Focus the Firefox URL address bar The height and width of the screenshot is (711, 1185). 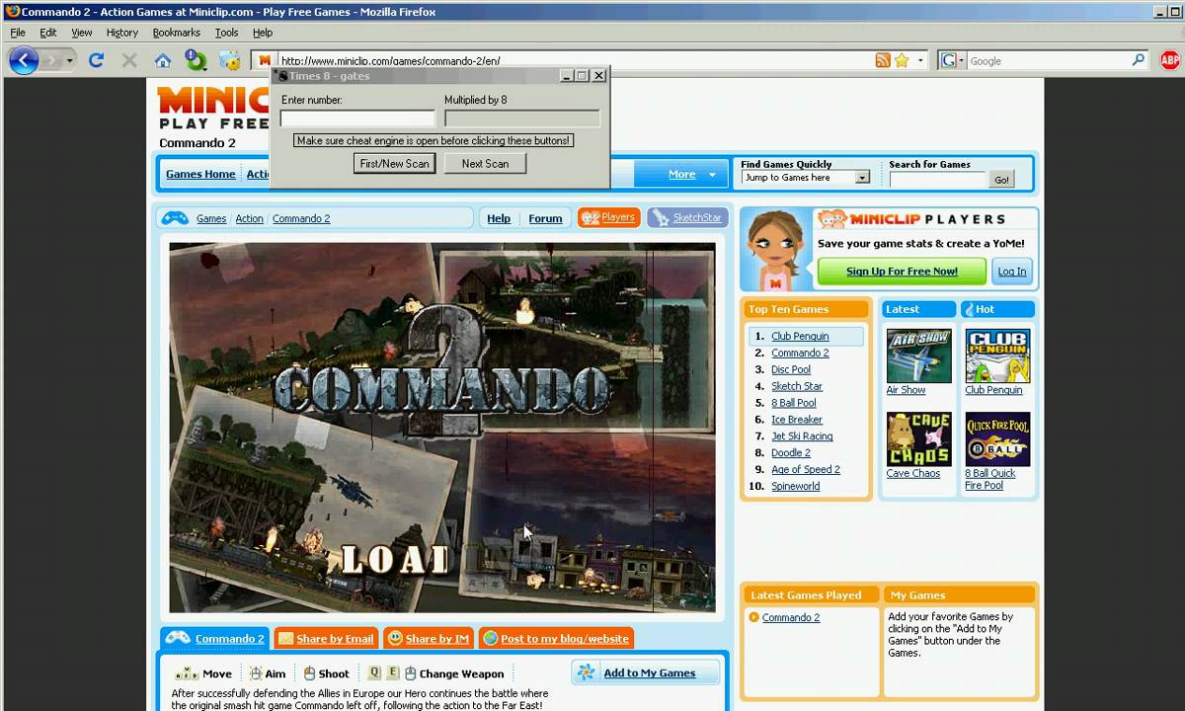tap(575, 60)
